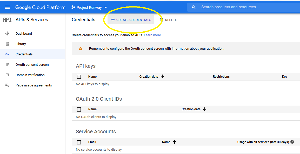Click the orange warning triangle icon

[x=81, y=49]
